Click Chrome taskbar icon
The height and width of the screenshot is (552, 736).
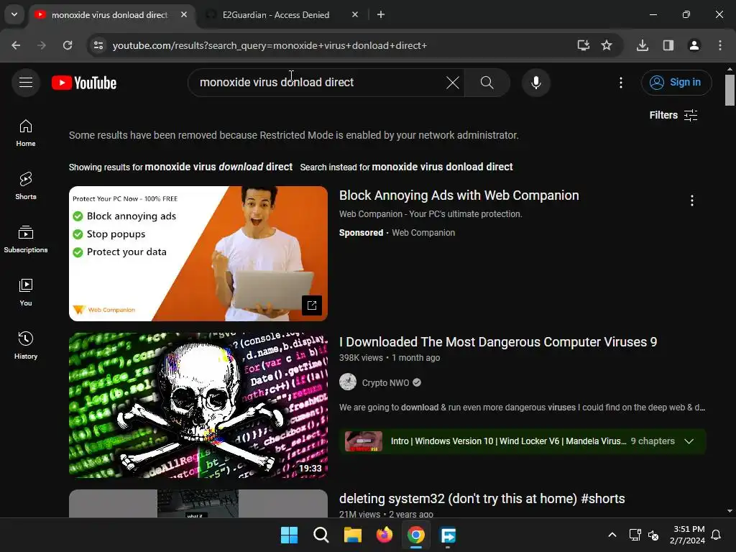[x=416, y=535]
